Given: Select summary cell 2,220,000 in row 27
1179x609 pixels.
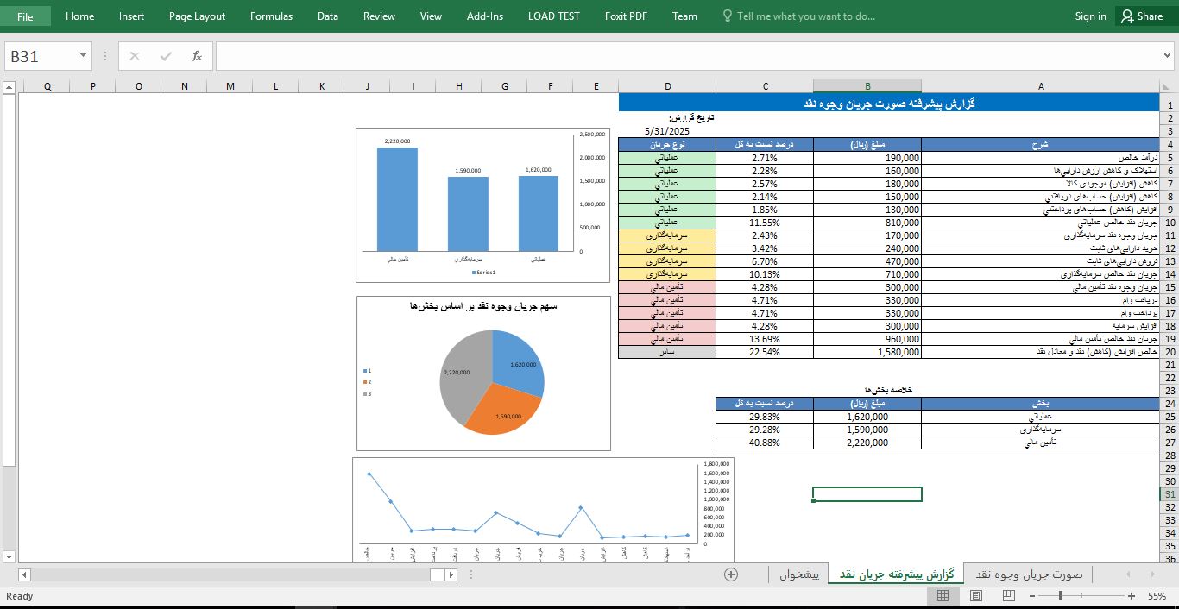Looking at the screenshot, I should point(867,443).
